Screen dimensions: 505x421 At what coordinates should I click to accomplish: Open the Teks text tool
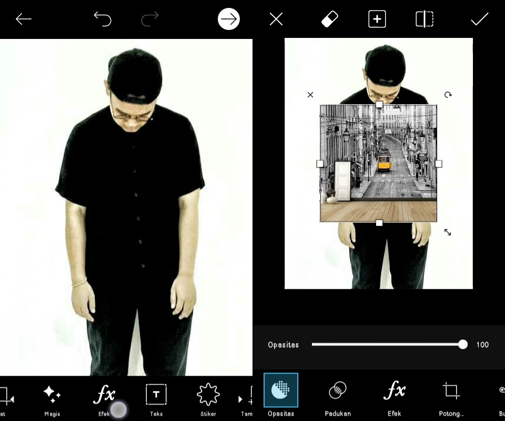point(156,399)
